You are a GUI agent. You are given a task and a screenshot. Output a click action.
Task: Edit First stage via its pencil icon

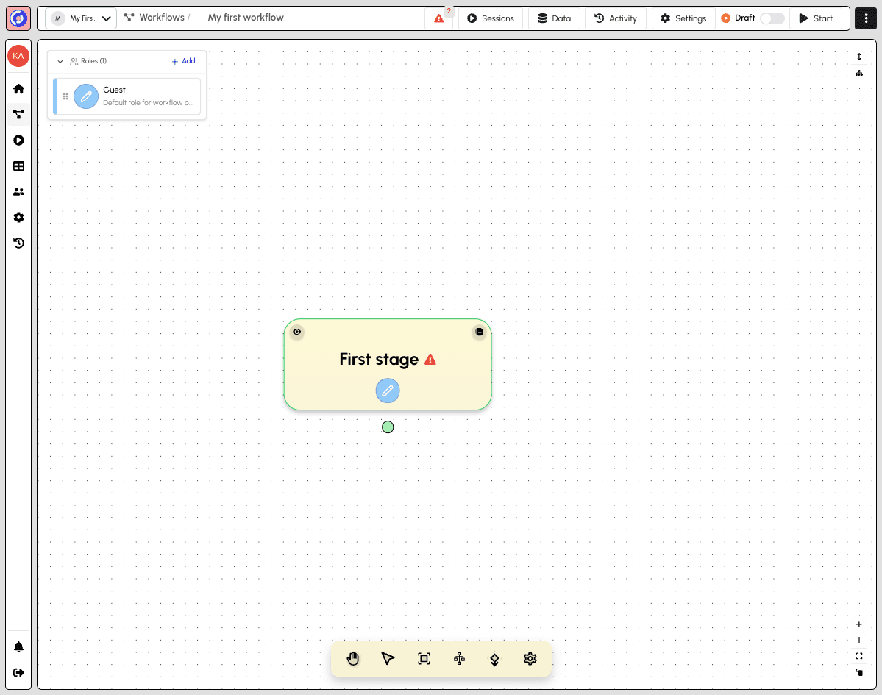388,391
